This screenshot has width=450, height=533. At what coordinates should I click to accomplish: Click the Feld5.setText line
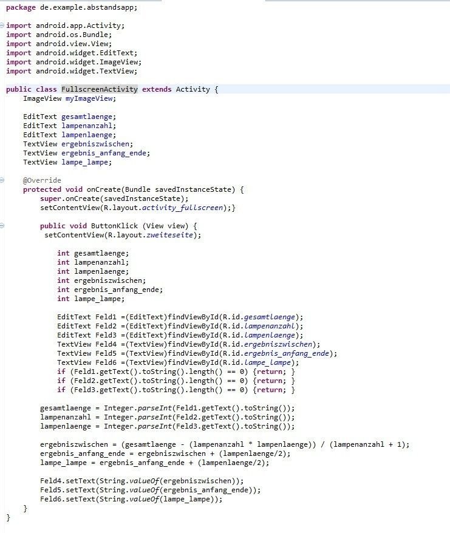pos(151,490)
